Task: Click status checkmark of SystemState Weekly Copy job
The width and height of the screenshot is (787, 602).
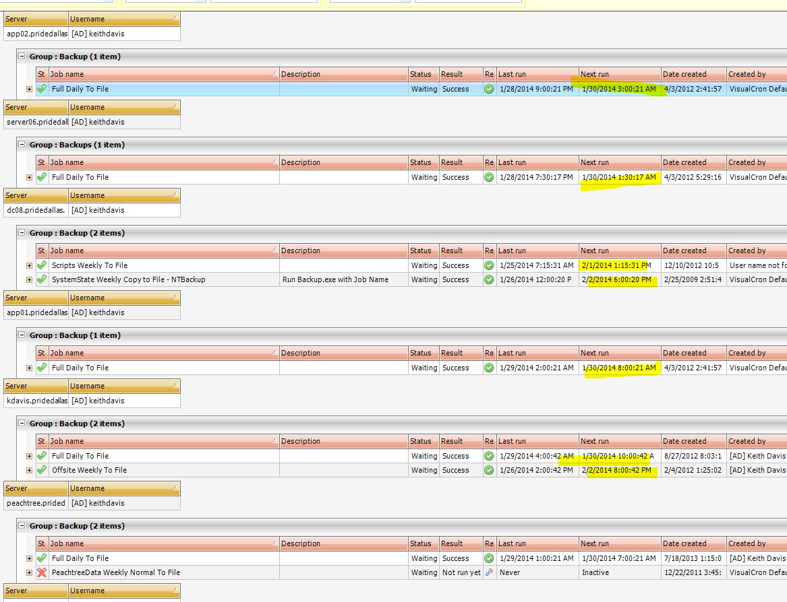Action: pos(42,279)
